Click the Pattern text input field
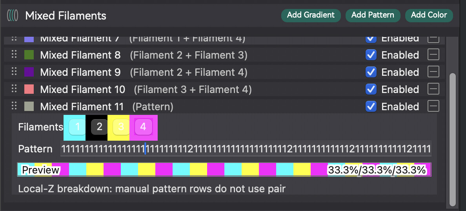466x211 pixels. 246,148
